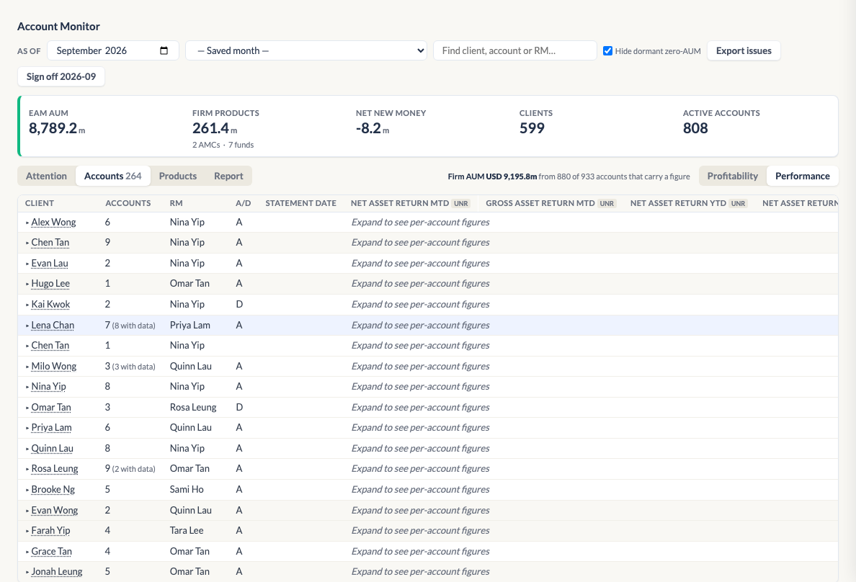
Task: Click Sami Ho RM cell
Action: (x=187, y=489)
